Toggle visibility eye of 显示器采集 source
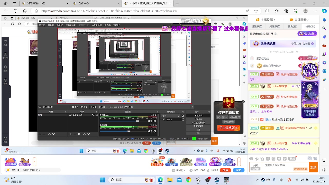 click(x=93, y=115)
